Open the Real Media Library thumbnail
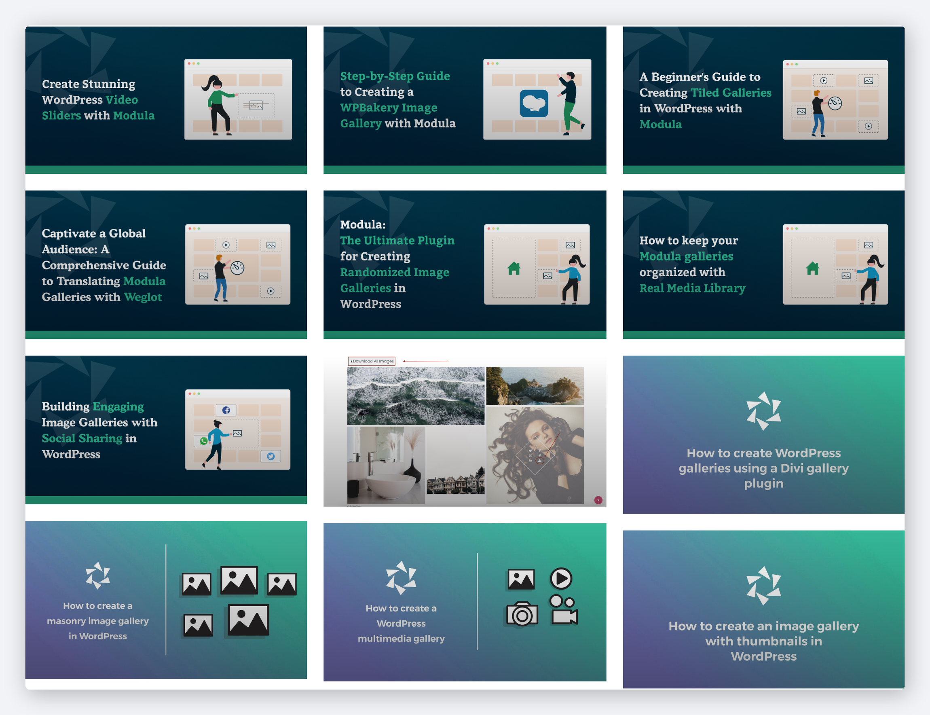 764,264
